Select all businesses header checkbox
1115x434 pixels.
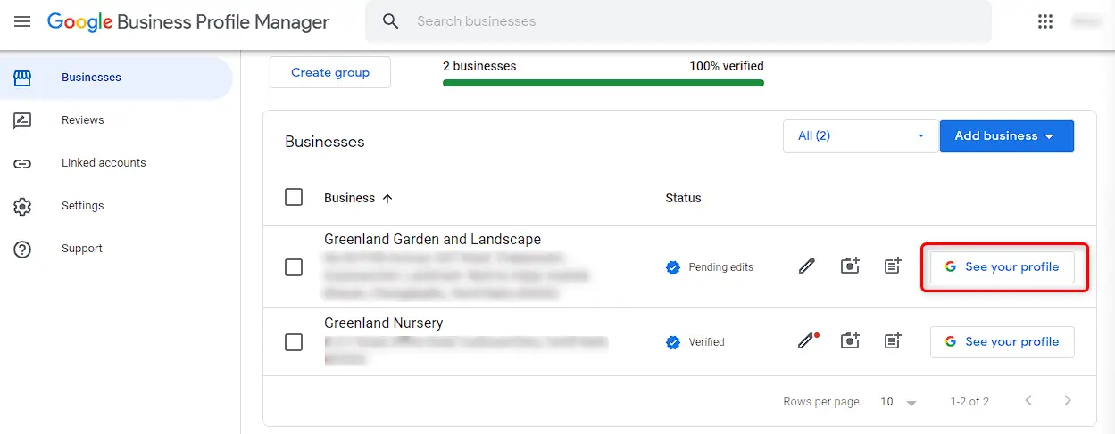tap(294, 197)
